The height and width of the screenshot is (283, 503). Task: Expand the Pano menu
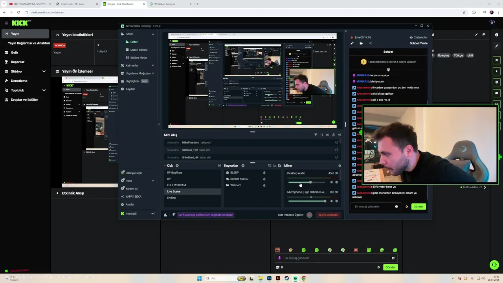[153, 181]
